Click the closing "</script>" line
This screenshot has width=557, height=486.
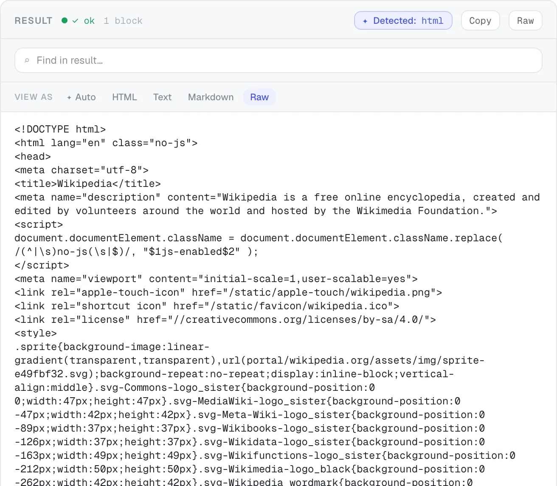[x=42, y=265]
